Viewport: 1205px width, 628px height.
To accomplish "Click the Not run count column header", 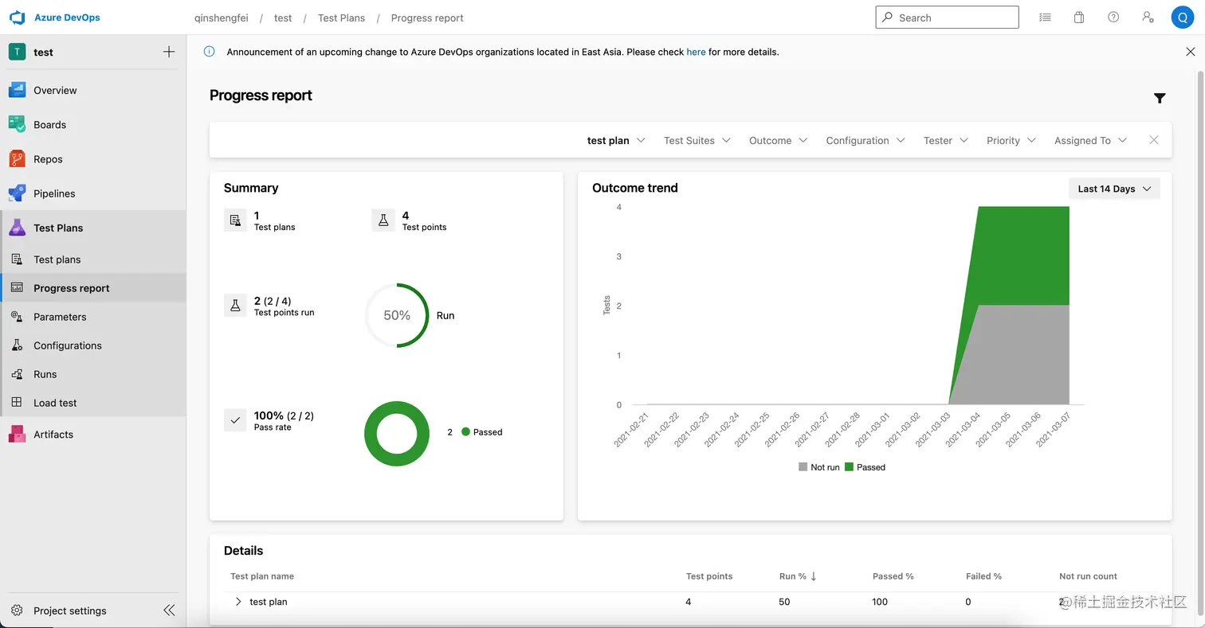I will coord(1088,576).
